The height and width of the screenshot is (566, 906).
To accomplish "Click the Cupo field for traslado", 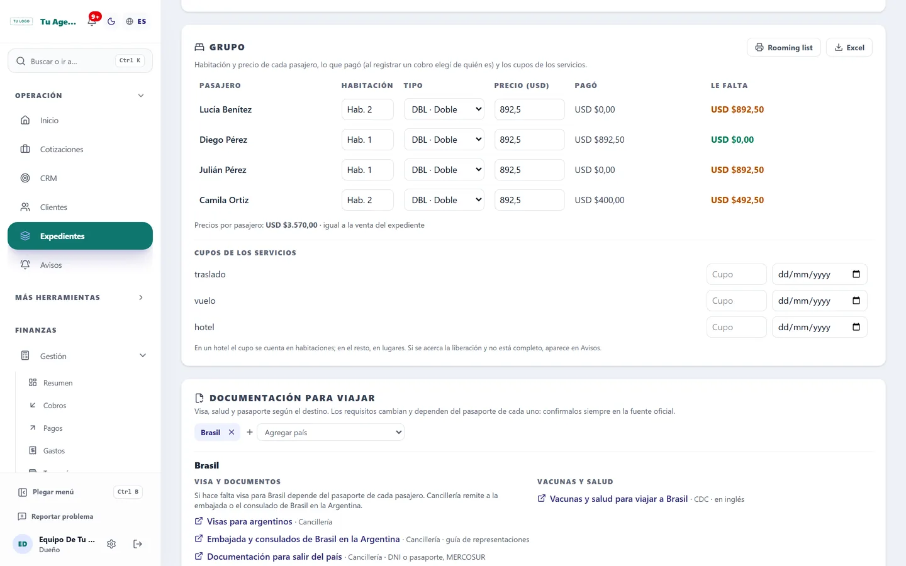I will point(736,274).
